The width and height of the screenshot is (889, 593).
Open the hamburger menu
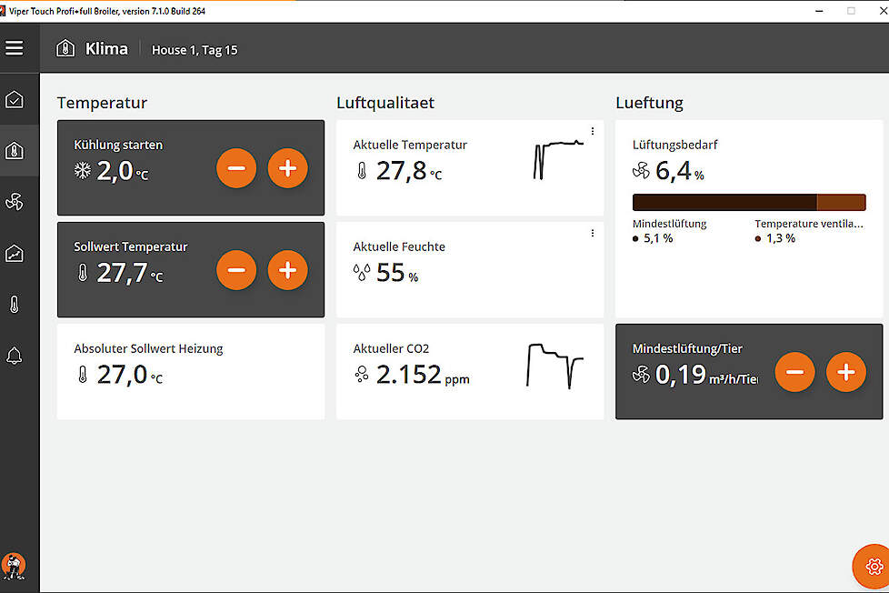pyautogui.click(x=15, y=48)
